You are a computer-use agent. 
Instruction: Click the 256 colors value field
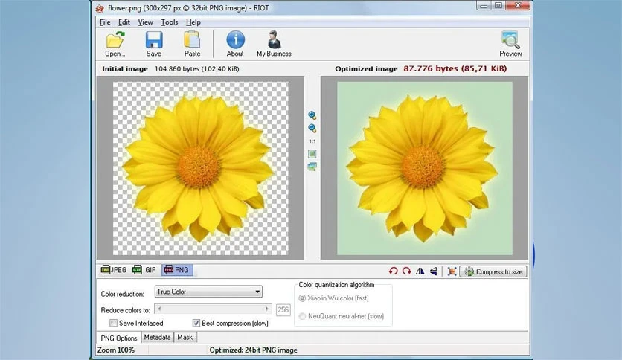pos(283,309)
